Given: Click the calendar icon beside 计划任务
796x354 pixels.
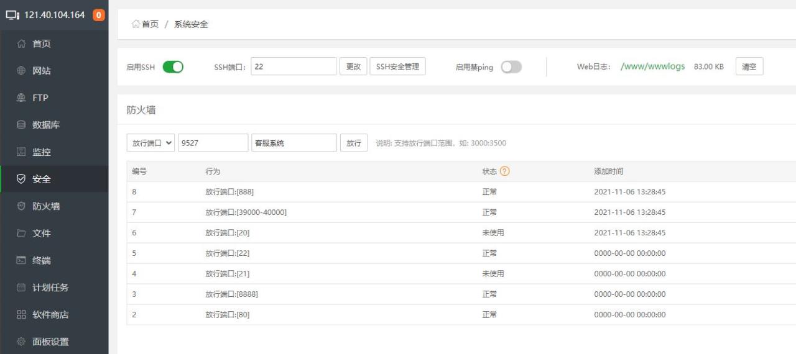Looking at the screenshot, I should tap(21, 288).
